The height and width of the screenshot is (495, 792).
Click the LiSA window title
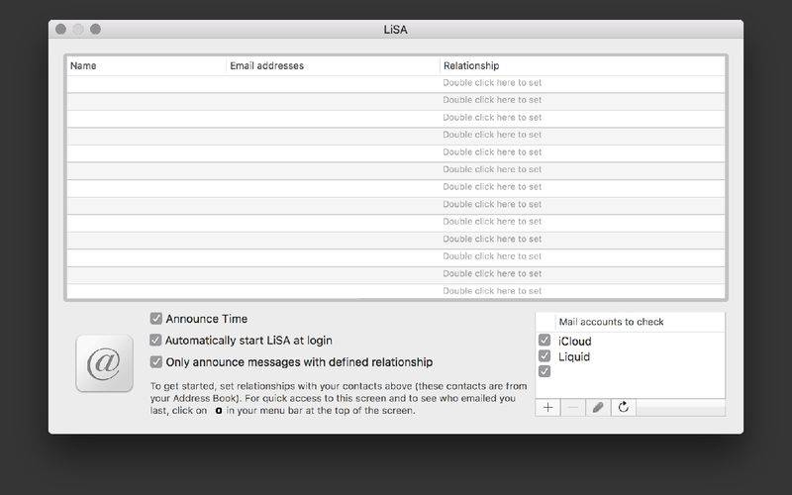coord(395,30)
